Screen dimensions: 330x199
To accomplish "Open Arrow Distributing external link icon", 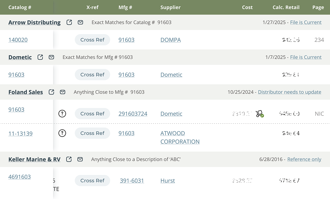I will [x=69, y=22].
